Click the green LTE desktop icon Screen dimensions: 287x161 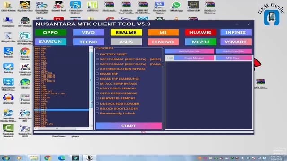click(x=92, y=6)
